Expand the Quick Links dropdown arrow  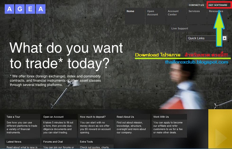[x=225, y=38]
